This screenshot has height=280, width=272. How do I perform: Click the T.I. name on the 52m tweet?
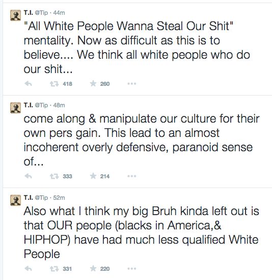click(x=29, y=198)
